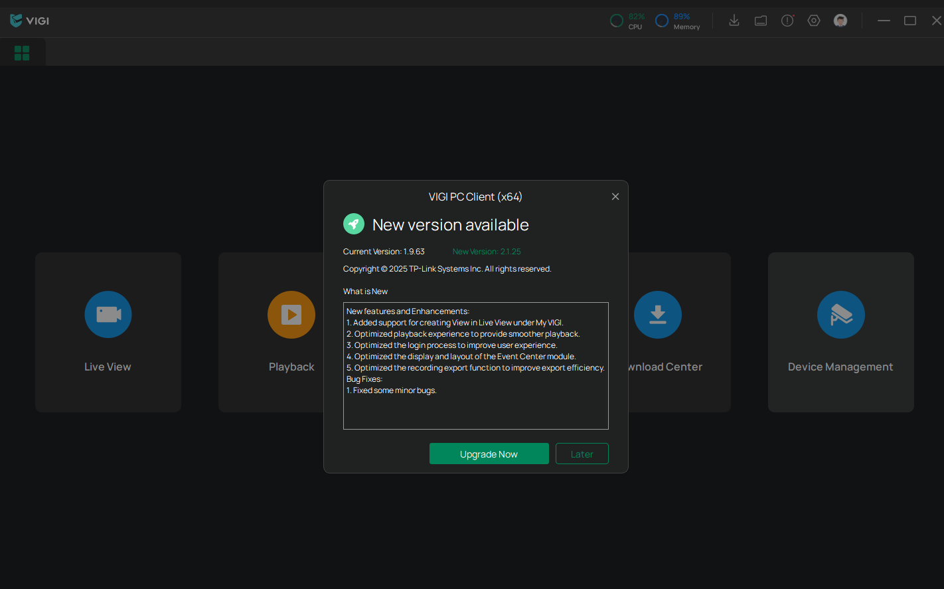Image resolution: width=944 pixels, height=589 pixels.
Task: Check the Memory usage indicator
Action: point(677,21)
